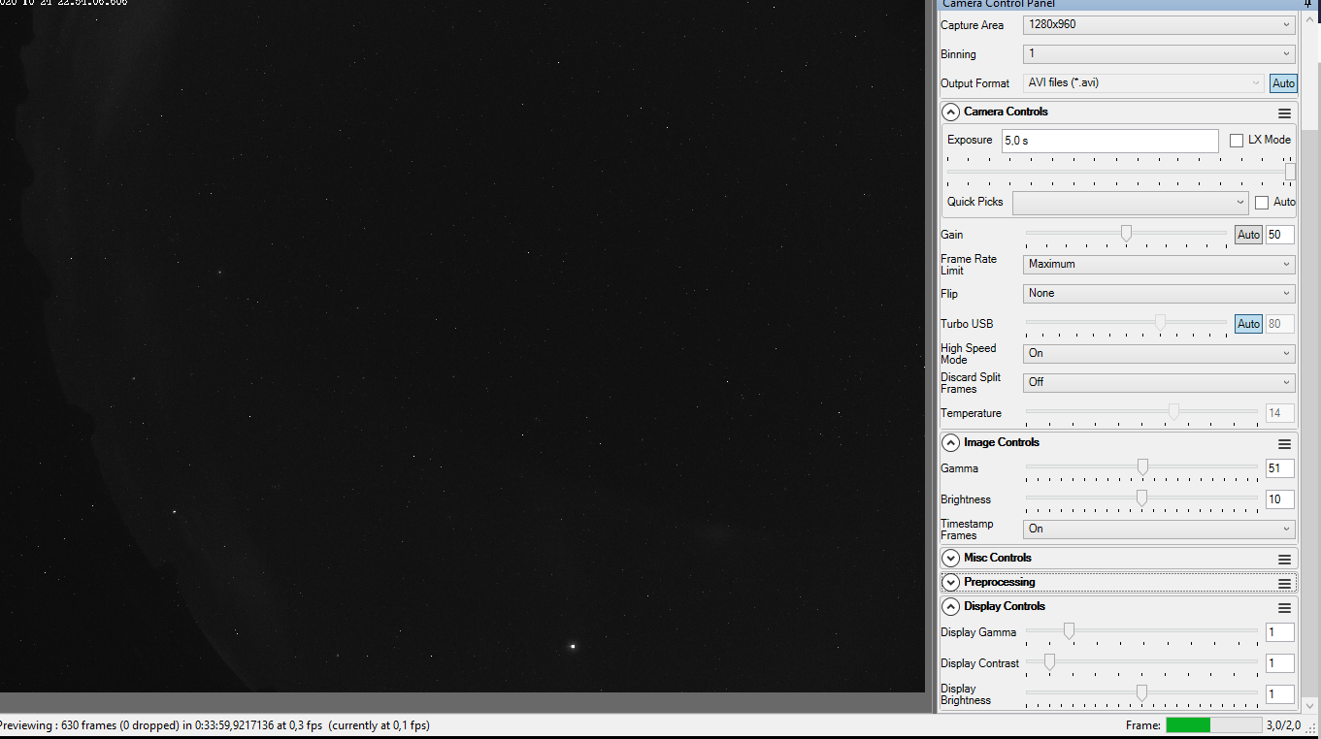This screenshot has height=739, width=1321.
Task: Click the bright star in the preview
Action: pyautogui.click(x=573, y=646)
